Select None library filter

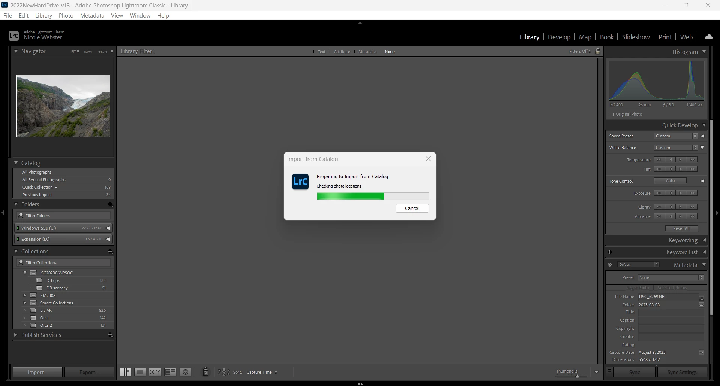(390, 52)
